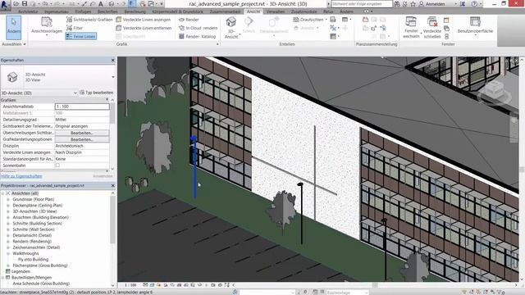Click Fenster wechseln switch windows
Image resolution: width=525 pixels, height=295 pixels.
(x=411, y=27)
